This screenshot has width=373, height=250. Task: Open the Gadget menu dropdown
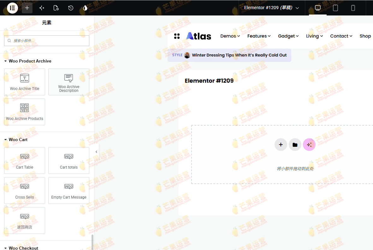click(288, 36)
